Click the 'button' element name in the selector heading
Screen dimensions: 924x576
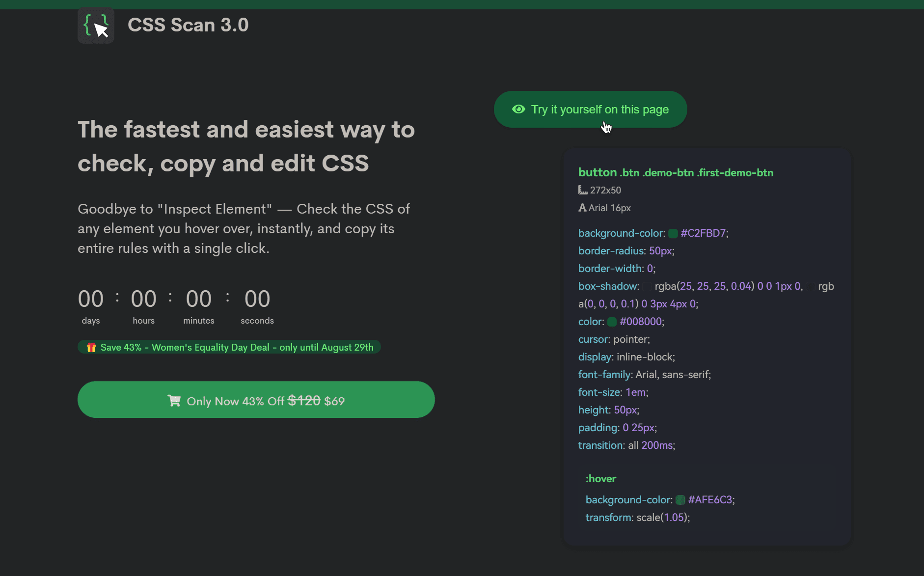click(x=597, y=172)
